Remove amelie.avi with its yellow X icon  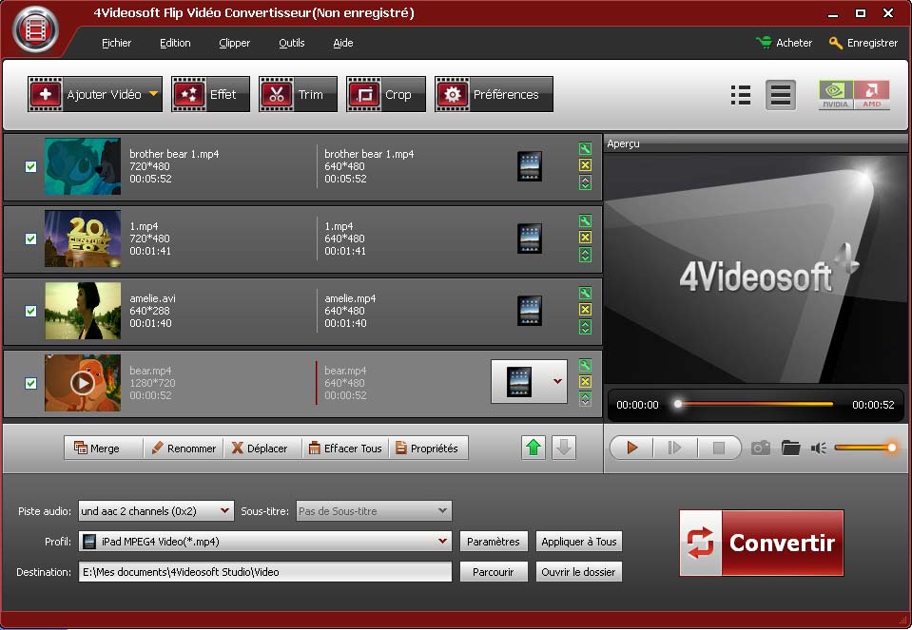[585, 310]
